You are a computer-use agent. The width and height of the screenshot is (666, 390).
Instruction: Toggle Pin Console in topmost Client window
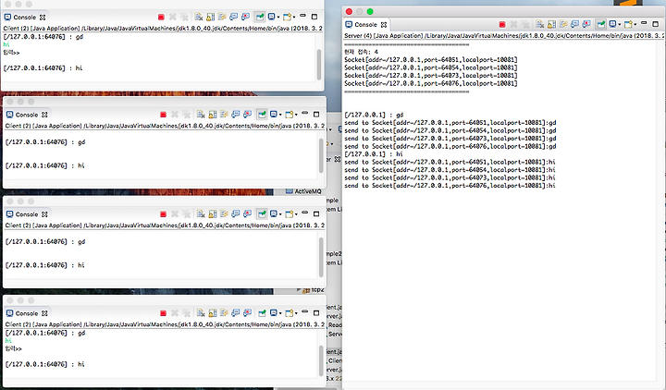(x=260, y=17)
